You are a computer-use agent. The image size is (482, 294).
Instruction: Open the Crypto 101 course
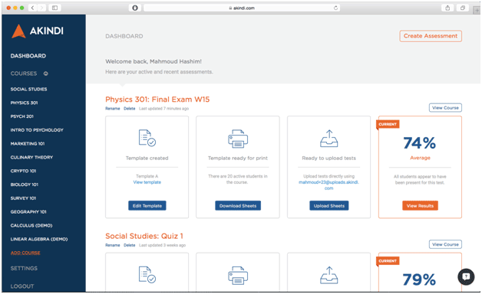coord(23,171)
